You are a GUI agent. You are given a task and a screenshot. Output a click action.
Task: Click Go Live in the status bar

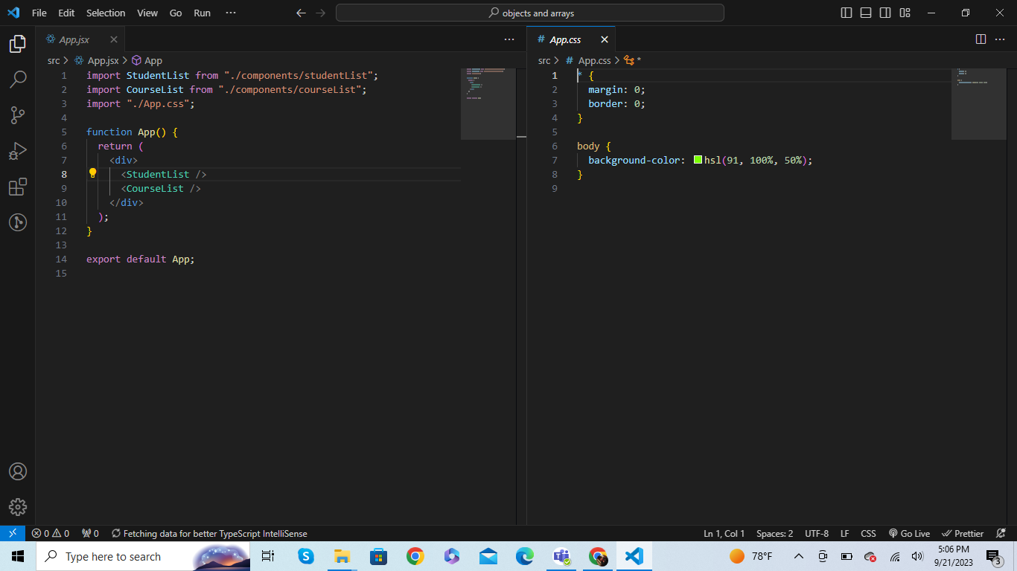click(x=909, y=533)
